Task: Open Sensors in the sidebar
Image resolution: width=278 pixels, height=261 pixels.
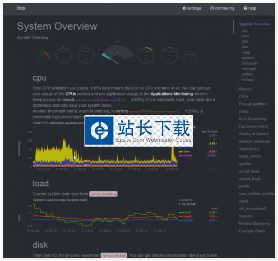Action: [x=245, y=216]
